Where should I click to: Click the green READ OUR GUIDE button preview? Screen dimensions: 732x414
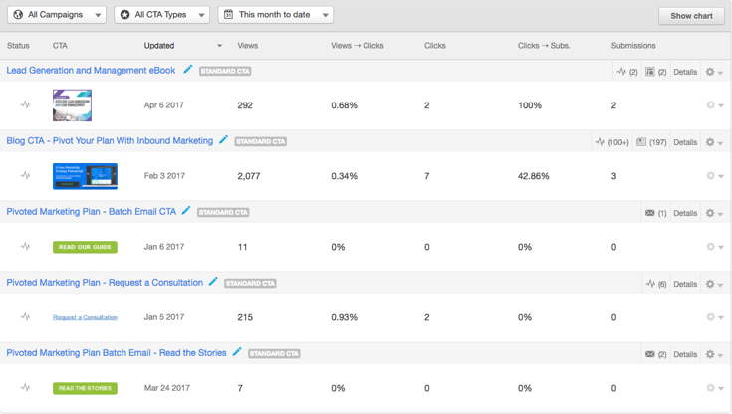tap(85, 247)
